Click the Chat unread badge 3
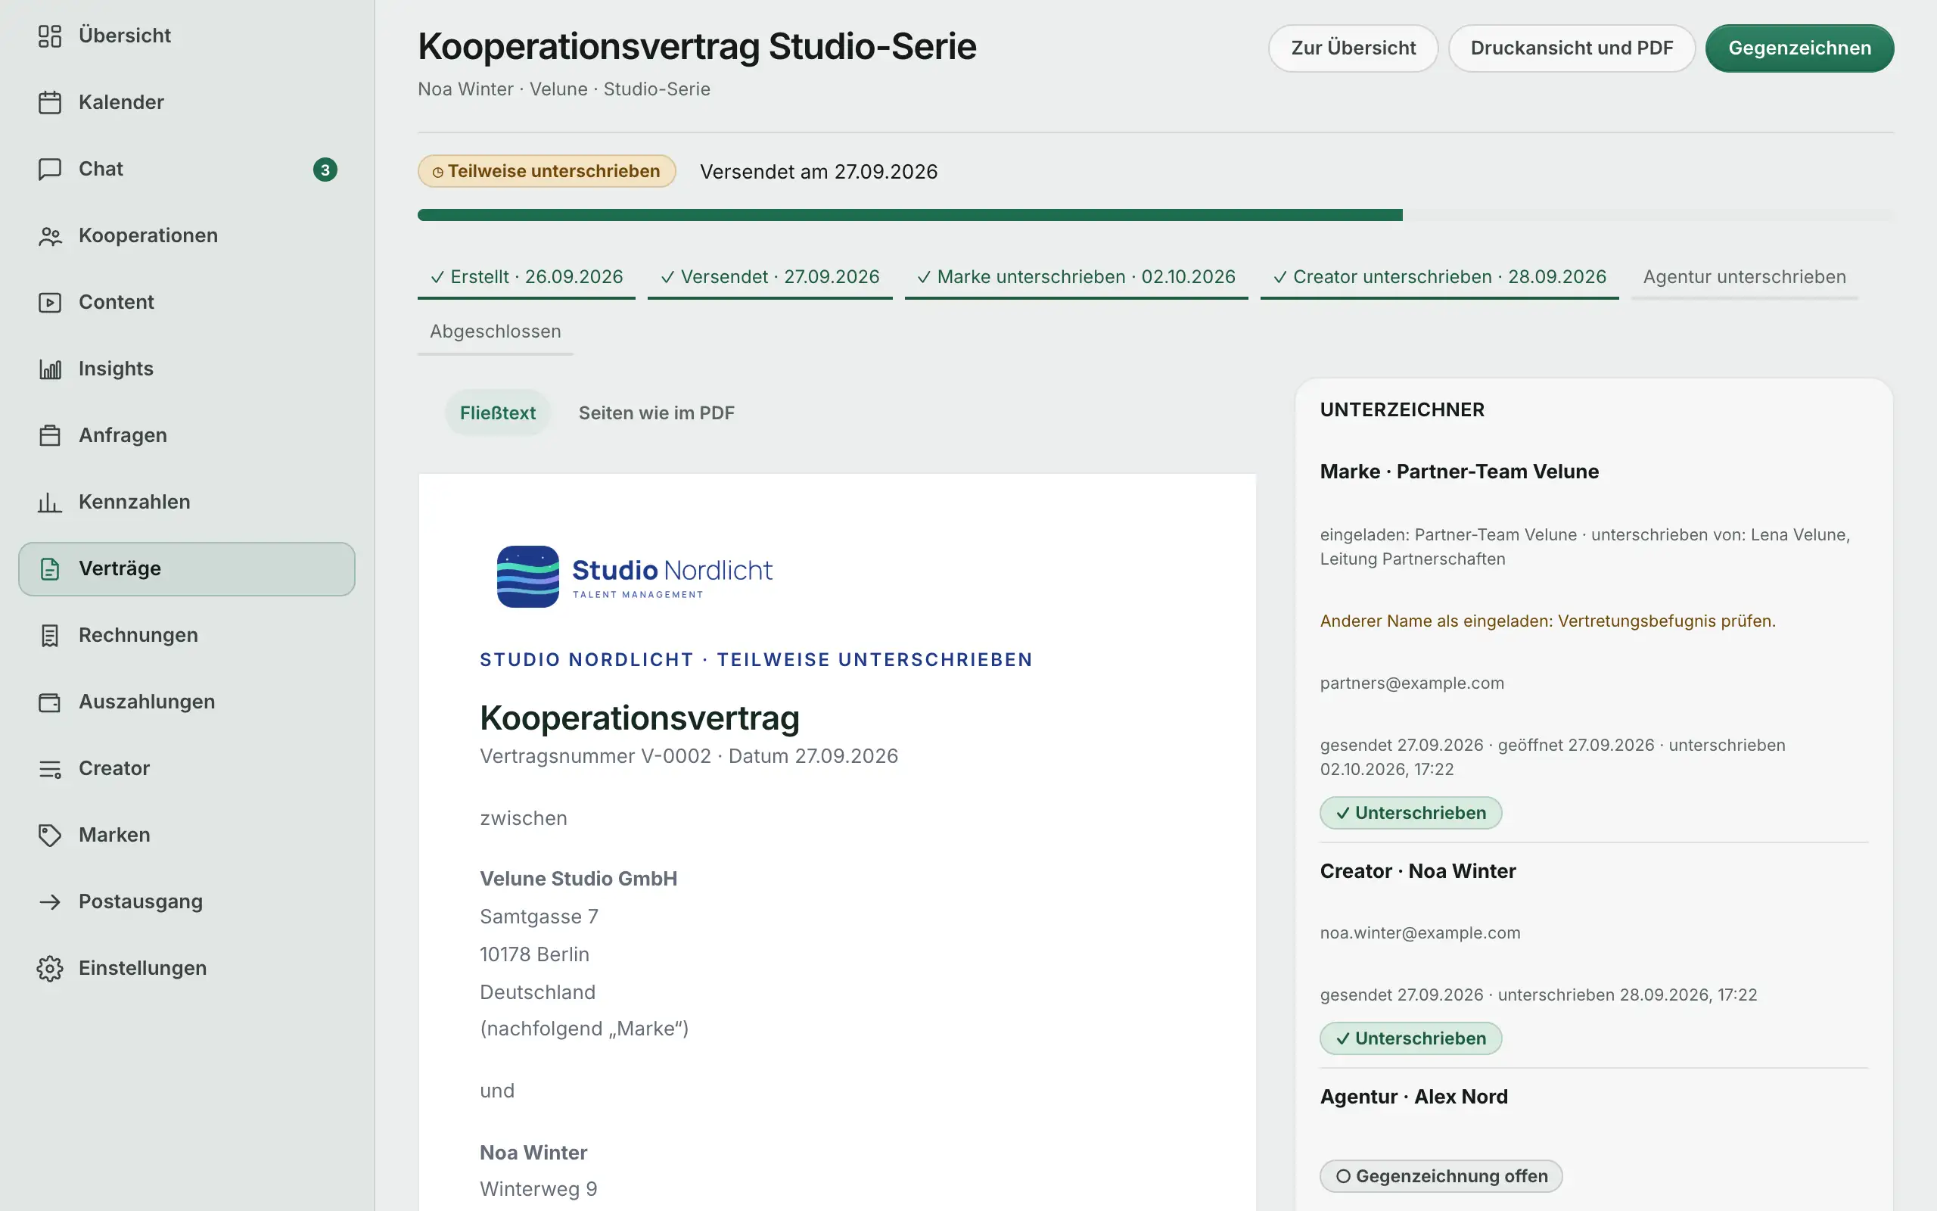 click(x=325, y=169)
